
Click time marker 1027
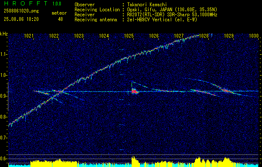pyautogui.click(x=179, y=35)
